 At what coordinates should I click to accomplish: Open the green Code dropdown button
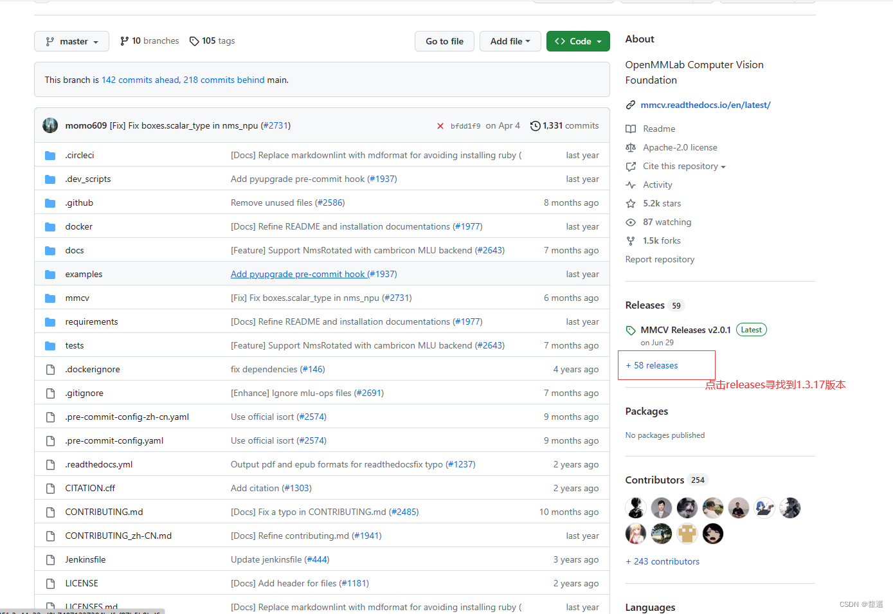pos(578,41)
